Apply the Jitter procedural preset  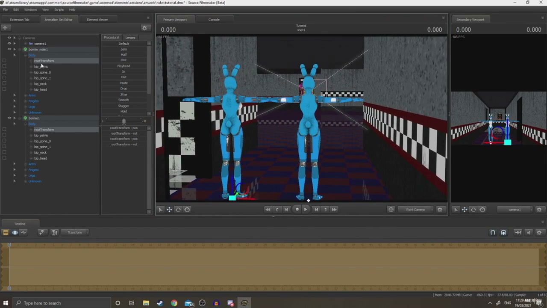pyautogui.click(x=124, y=94)
